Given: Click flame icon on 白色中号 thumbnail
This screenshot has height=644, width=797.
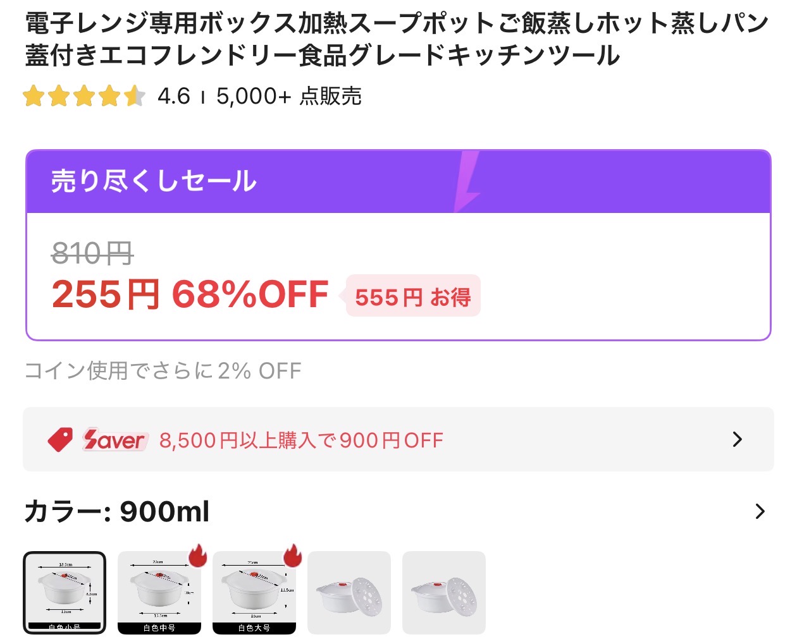Looking at the screenshot, I should 199,556.
